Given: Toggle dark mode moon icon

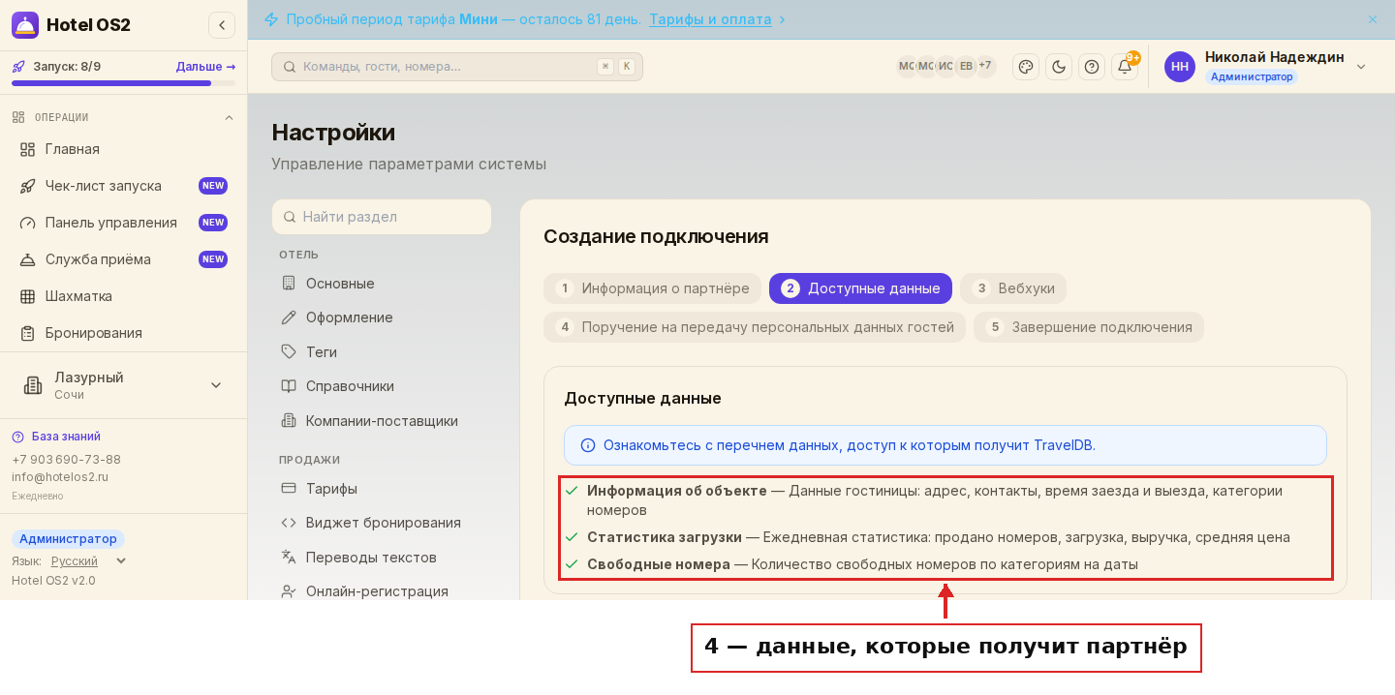Looking at the screenshot, I should (x=1059, y=67).
